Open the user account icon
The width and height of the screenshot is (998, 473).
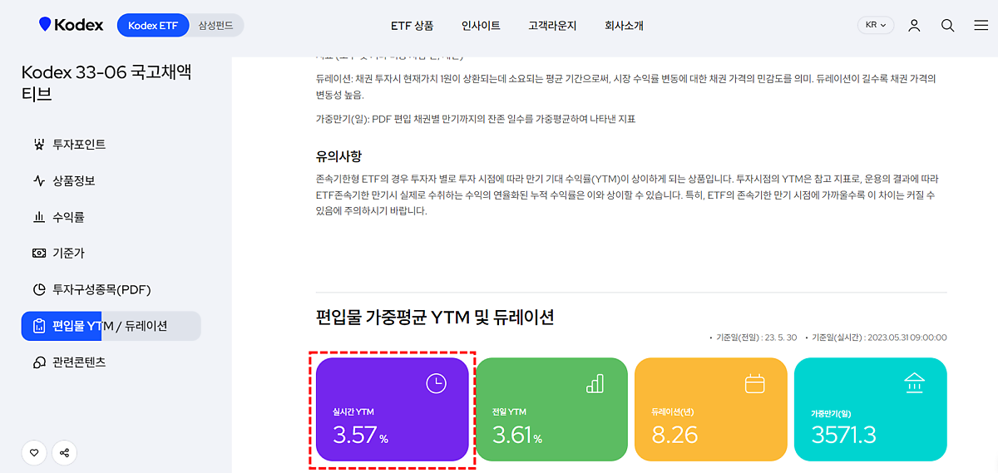tap(914, 25)
